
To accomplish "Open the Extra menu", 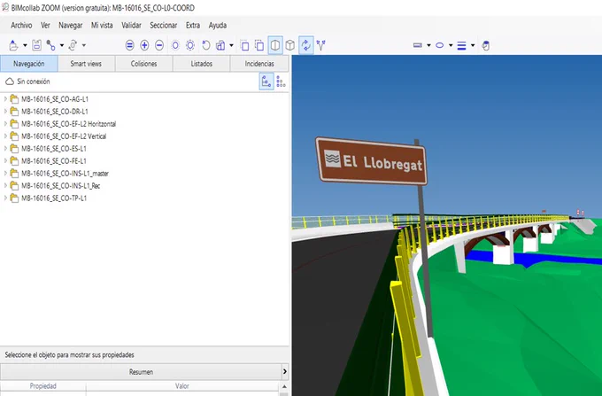I will click(193, 26).
